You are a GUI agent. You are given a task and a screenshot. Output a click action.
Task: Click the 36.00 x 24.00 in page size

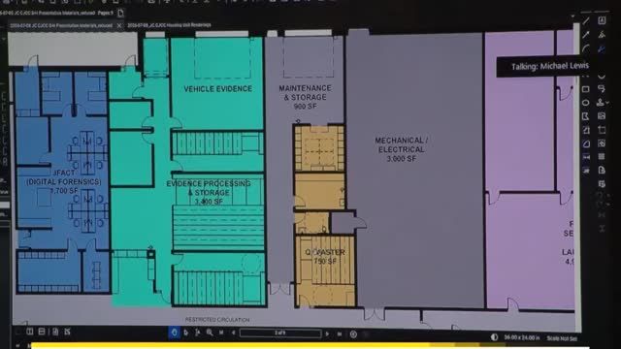click(522, 337)
